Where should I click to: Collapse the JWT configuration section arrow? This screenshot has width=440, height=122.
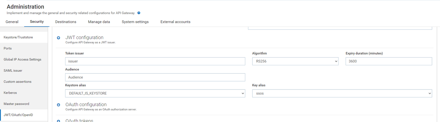click(59, 38)
